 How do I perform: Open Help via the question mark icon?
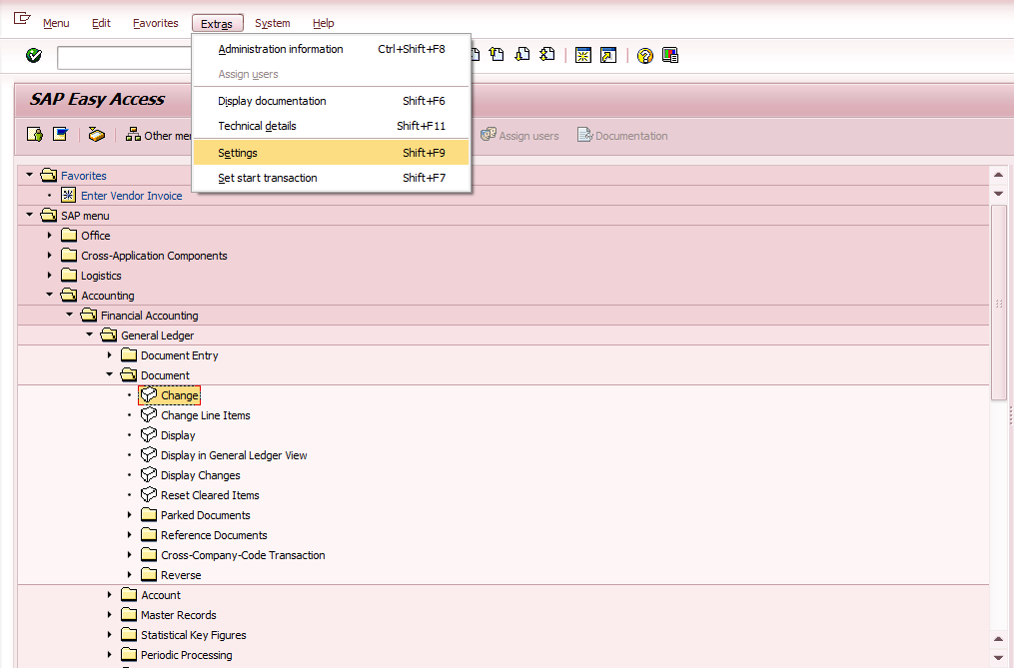(644, 56)
